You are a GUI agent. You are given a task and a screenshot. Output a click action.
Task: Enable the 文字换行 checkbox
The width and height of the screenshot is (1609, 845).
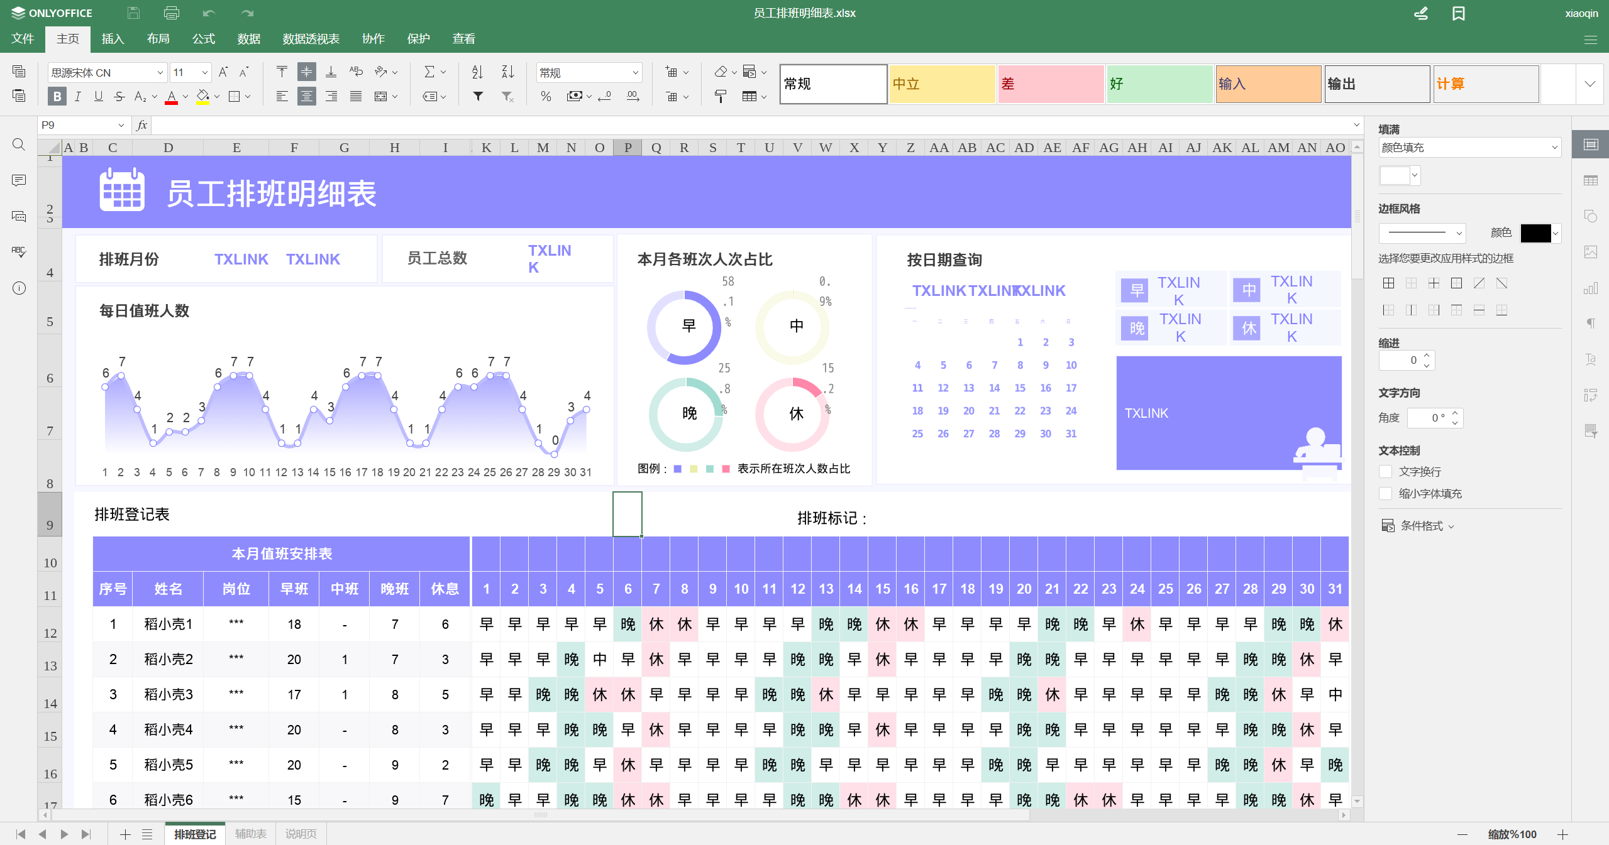click(x=1385, y=472)
